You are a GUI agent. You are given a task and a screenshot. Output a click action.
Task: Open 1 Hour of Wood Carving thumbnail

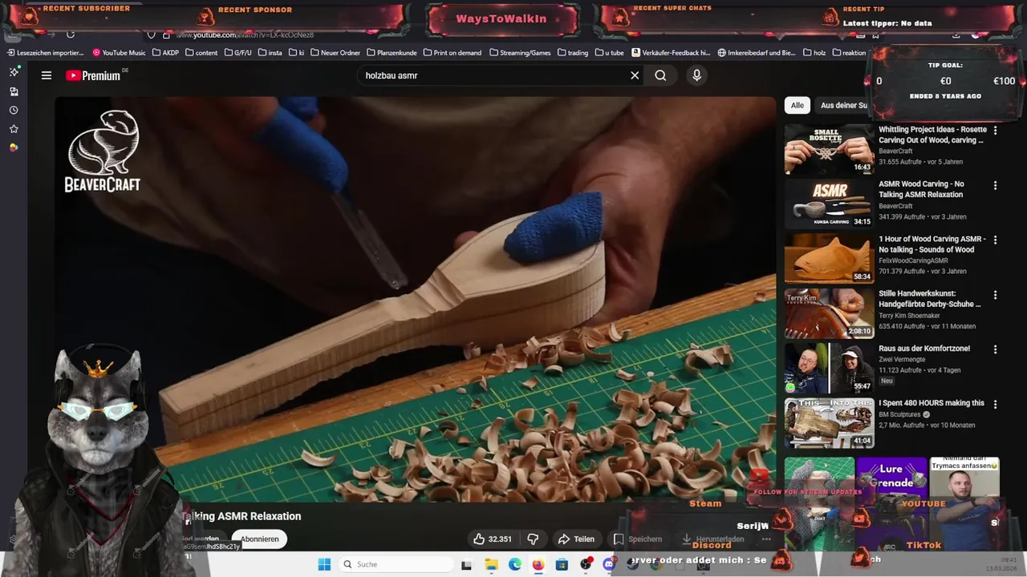(x=829, y=258)
